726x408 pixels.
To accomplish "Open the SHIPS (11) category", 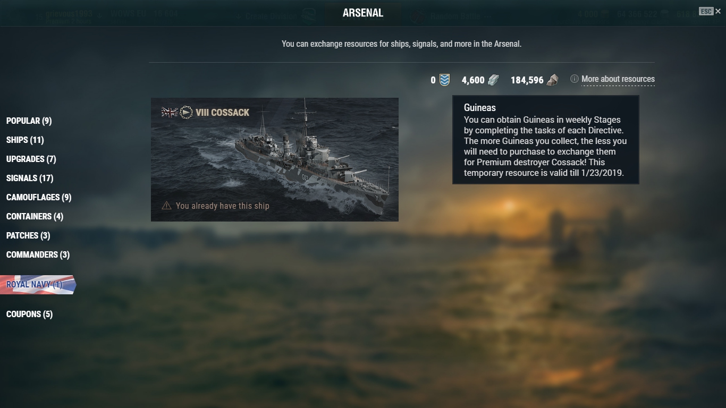I will point(25,140).
